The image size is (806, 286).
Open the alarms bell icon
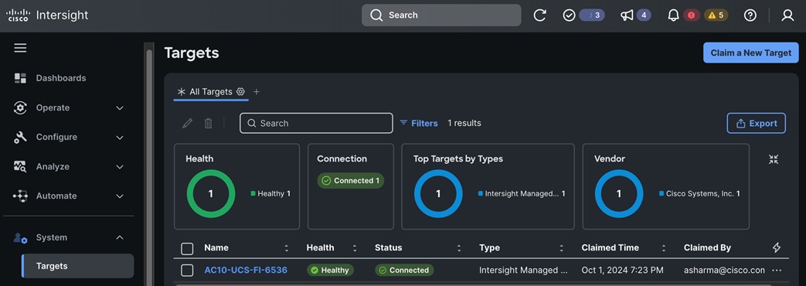673,15
